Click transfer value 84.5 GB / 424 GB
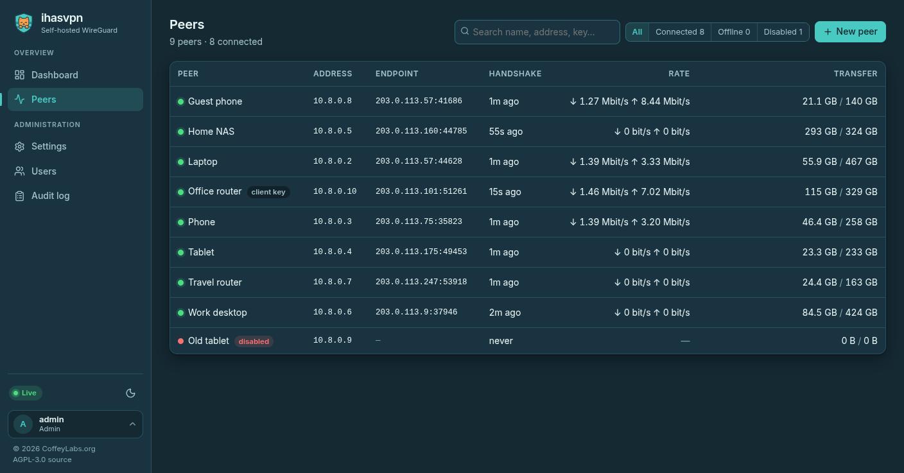Screen dimensions: 904x473 840,313
